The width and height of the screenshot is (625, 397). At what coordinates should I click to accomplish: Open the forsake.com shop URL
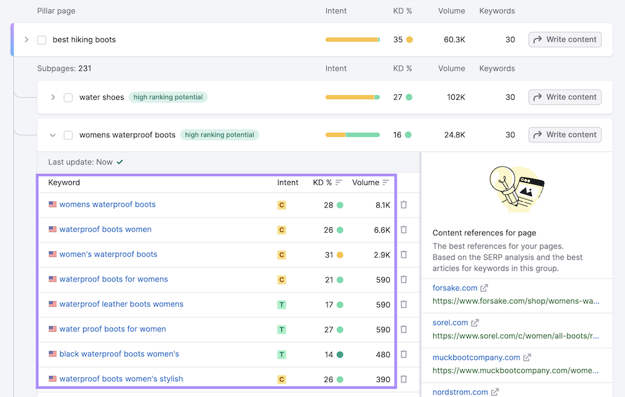(x=516, y=301)
